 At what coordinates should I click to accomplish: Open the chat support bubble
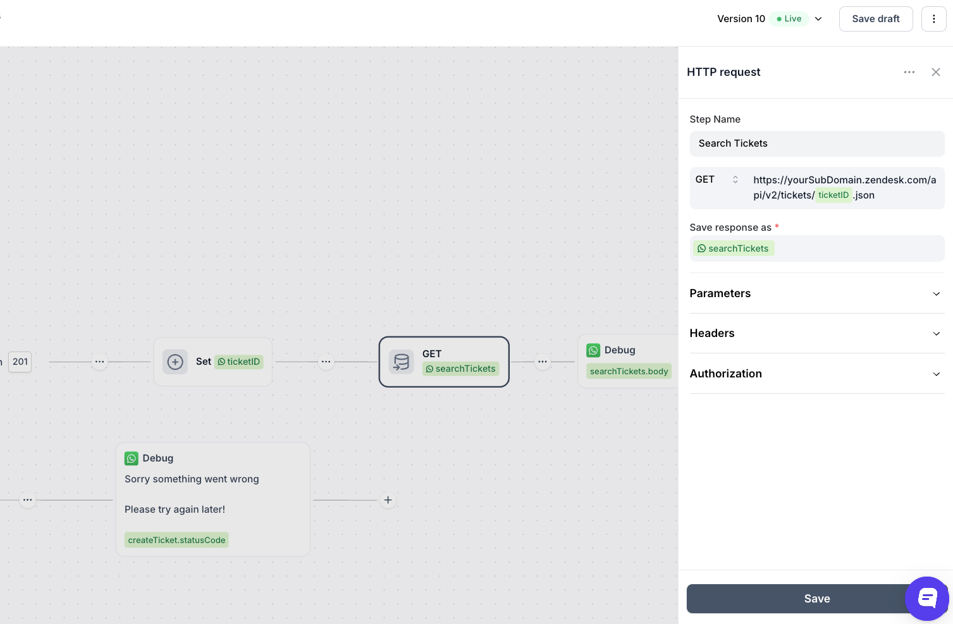tap(927, 598)
